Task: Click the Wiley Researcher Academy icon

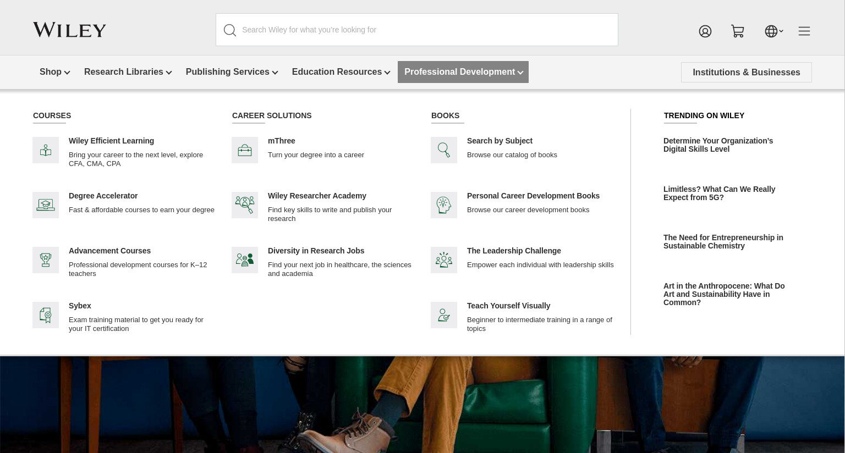Action: pyautogui.click(x=245, y=205)
